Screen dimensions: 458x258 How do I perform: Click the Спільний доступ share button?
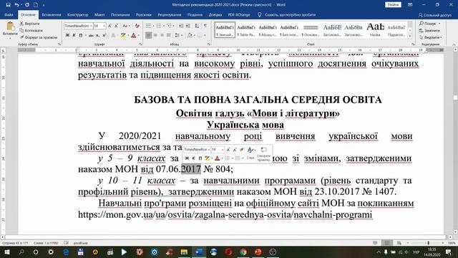pyautogui.click(x=435, y=15)
